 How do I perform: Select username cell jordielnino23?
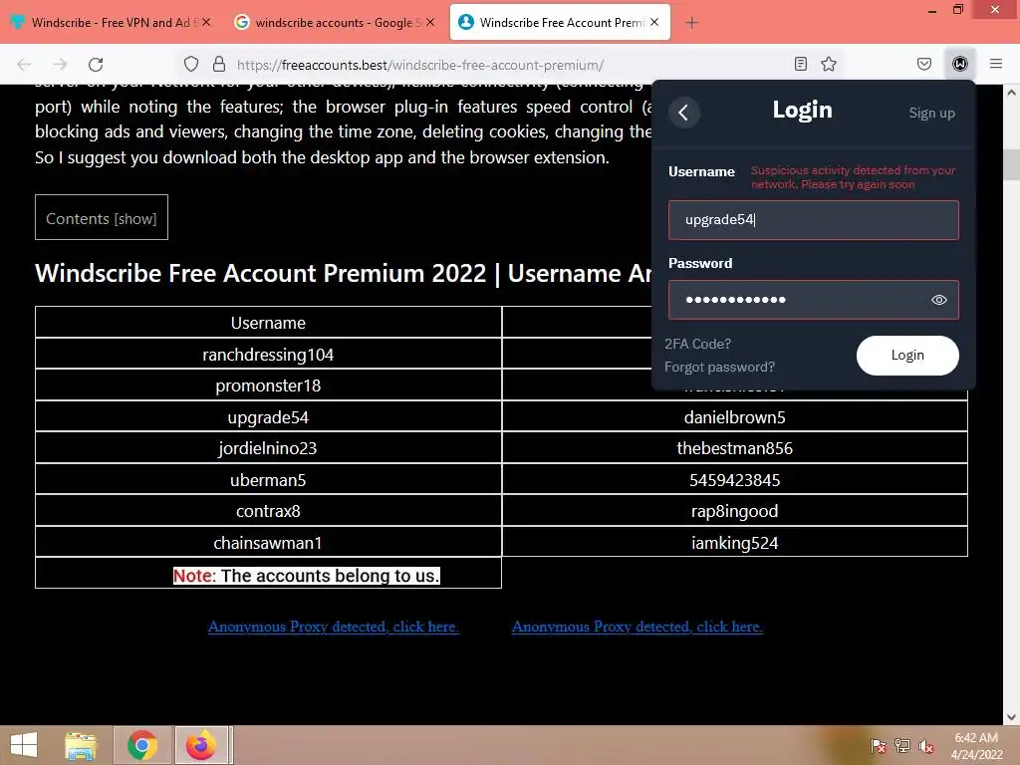point(268,448)
